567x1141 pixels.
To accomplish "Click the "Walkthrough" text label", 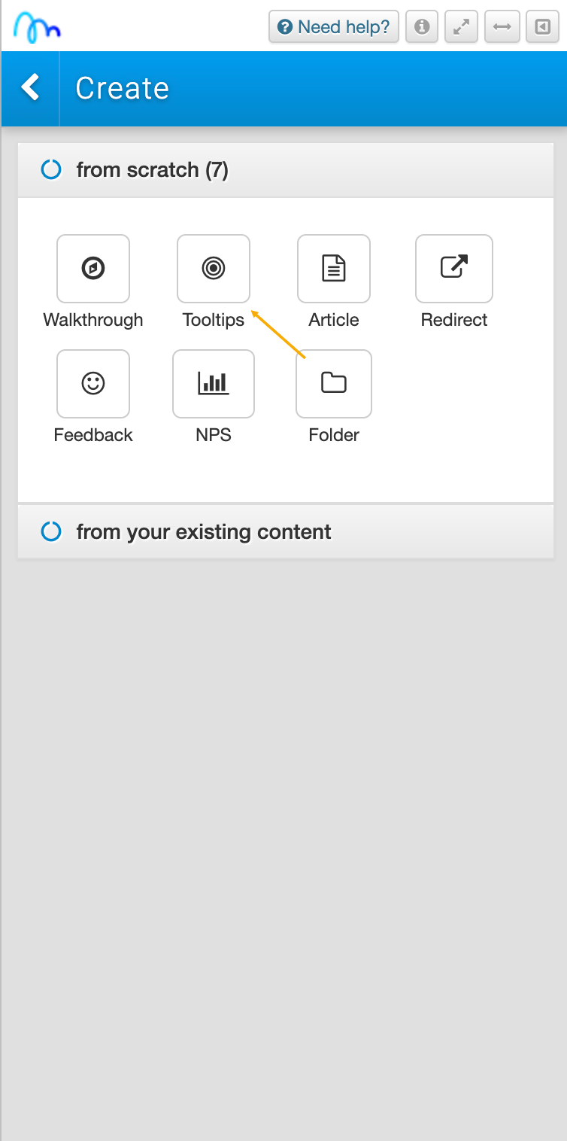I will (93, 320).
